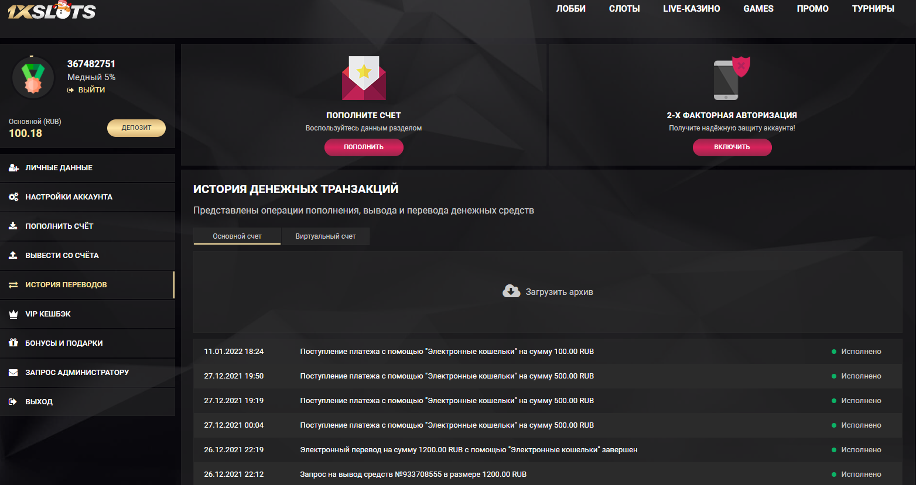The height and width of the screenshot is (485, 916).
Task: Click the logout arrow icon beside ВЫЙТИ
Action: pyautogui.click(x=71, y=90)
